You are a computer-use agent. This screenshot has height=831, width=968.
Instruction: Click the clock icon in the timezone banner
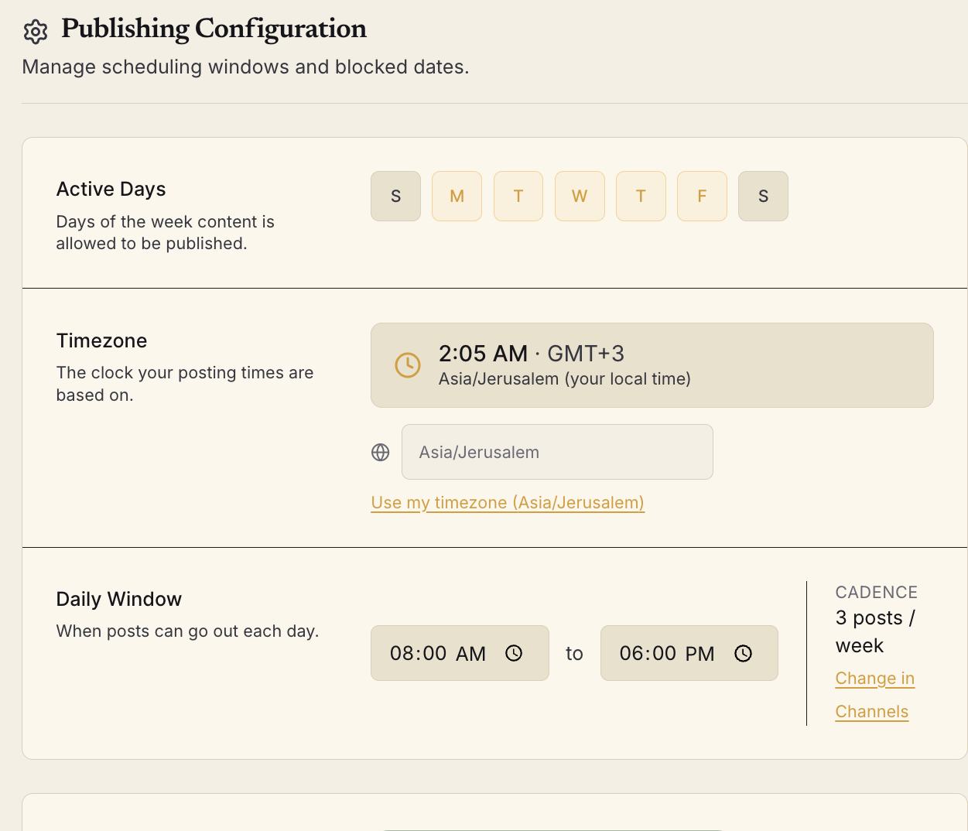[x=408, y=365]
